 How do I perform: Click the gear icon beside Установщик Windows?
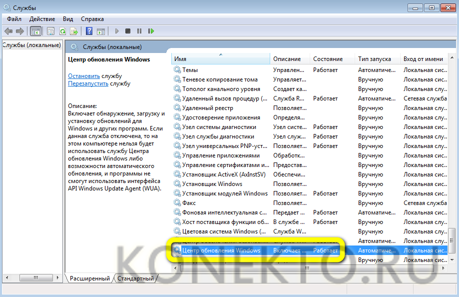[177, 184]
